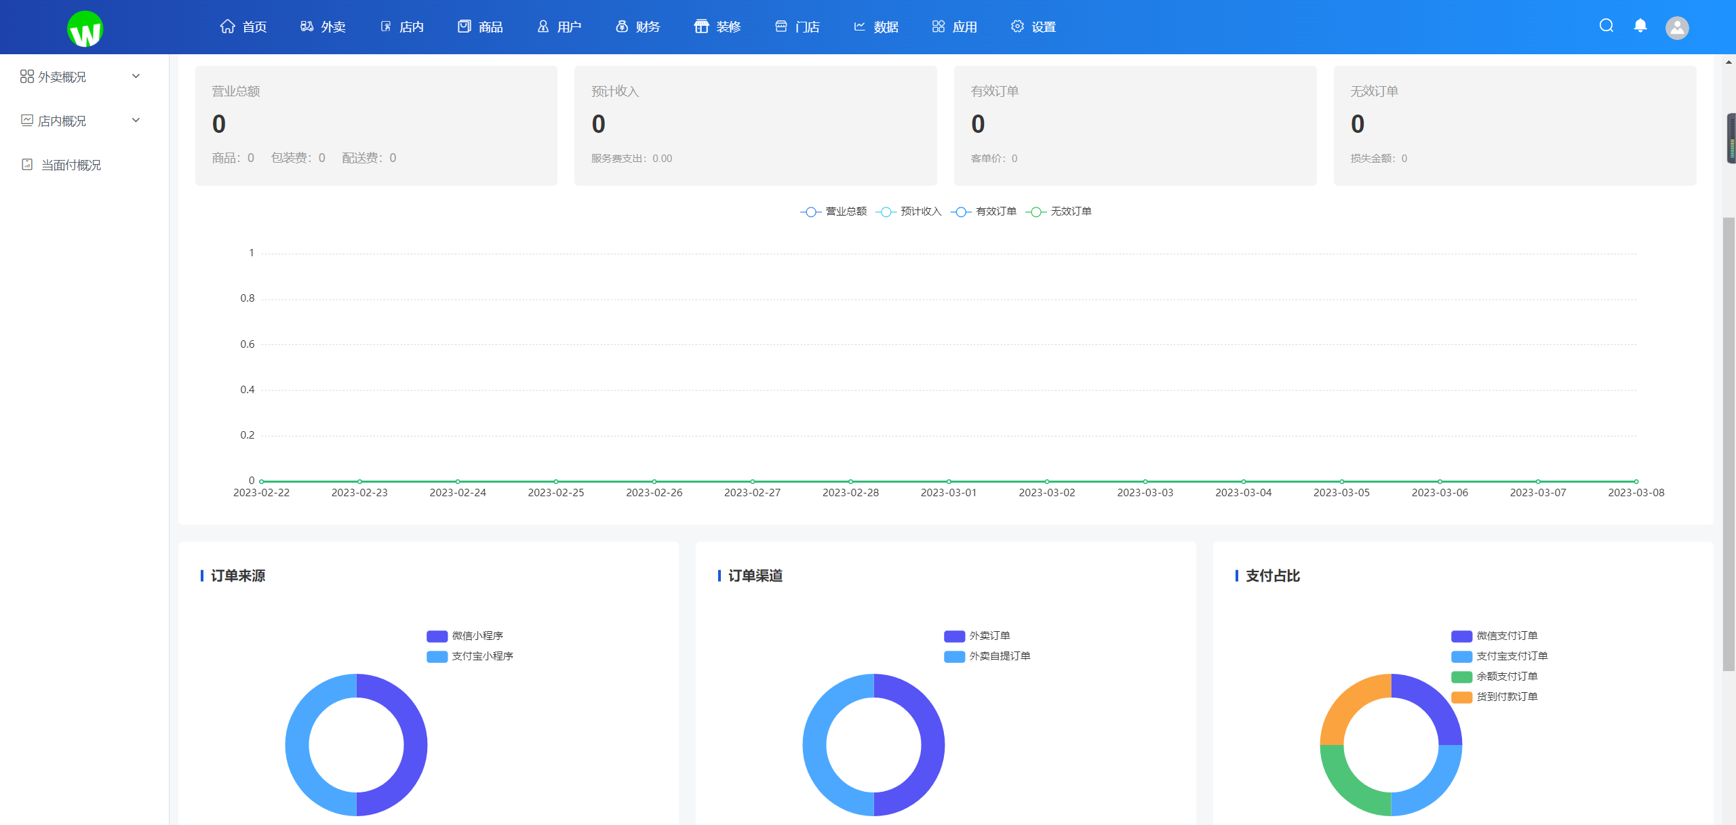Open the 首页 menu
The height and width of the screenshot is (825, 1736).
pyautogui.click(x=243, y=26)
